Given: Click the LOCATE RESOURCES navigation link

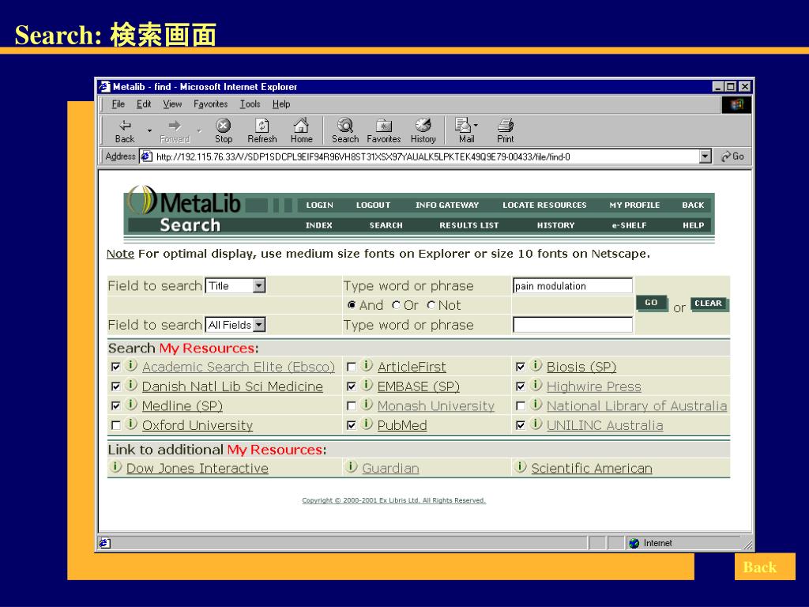Looking at the screenshot, I should [x=545, y=205].
